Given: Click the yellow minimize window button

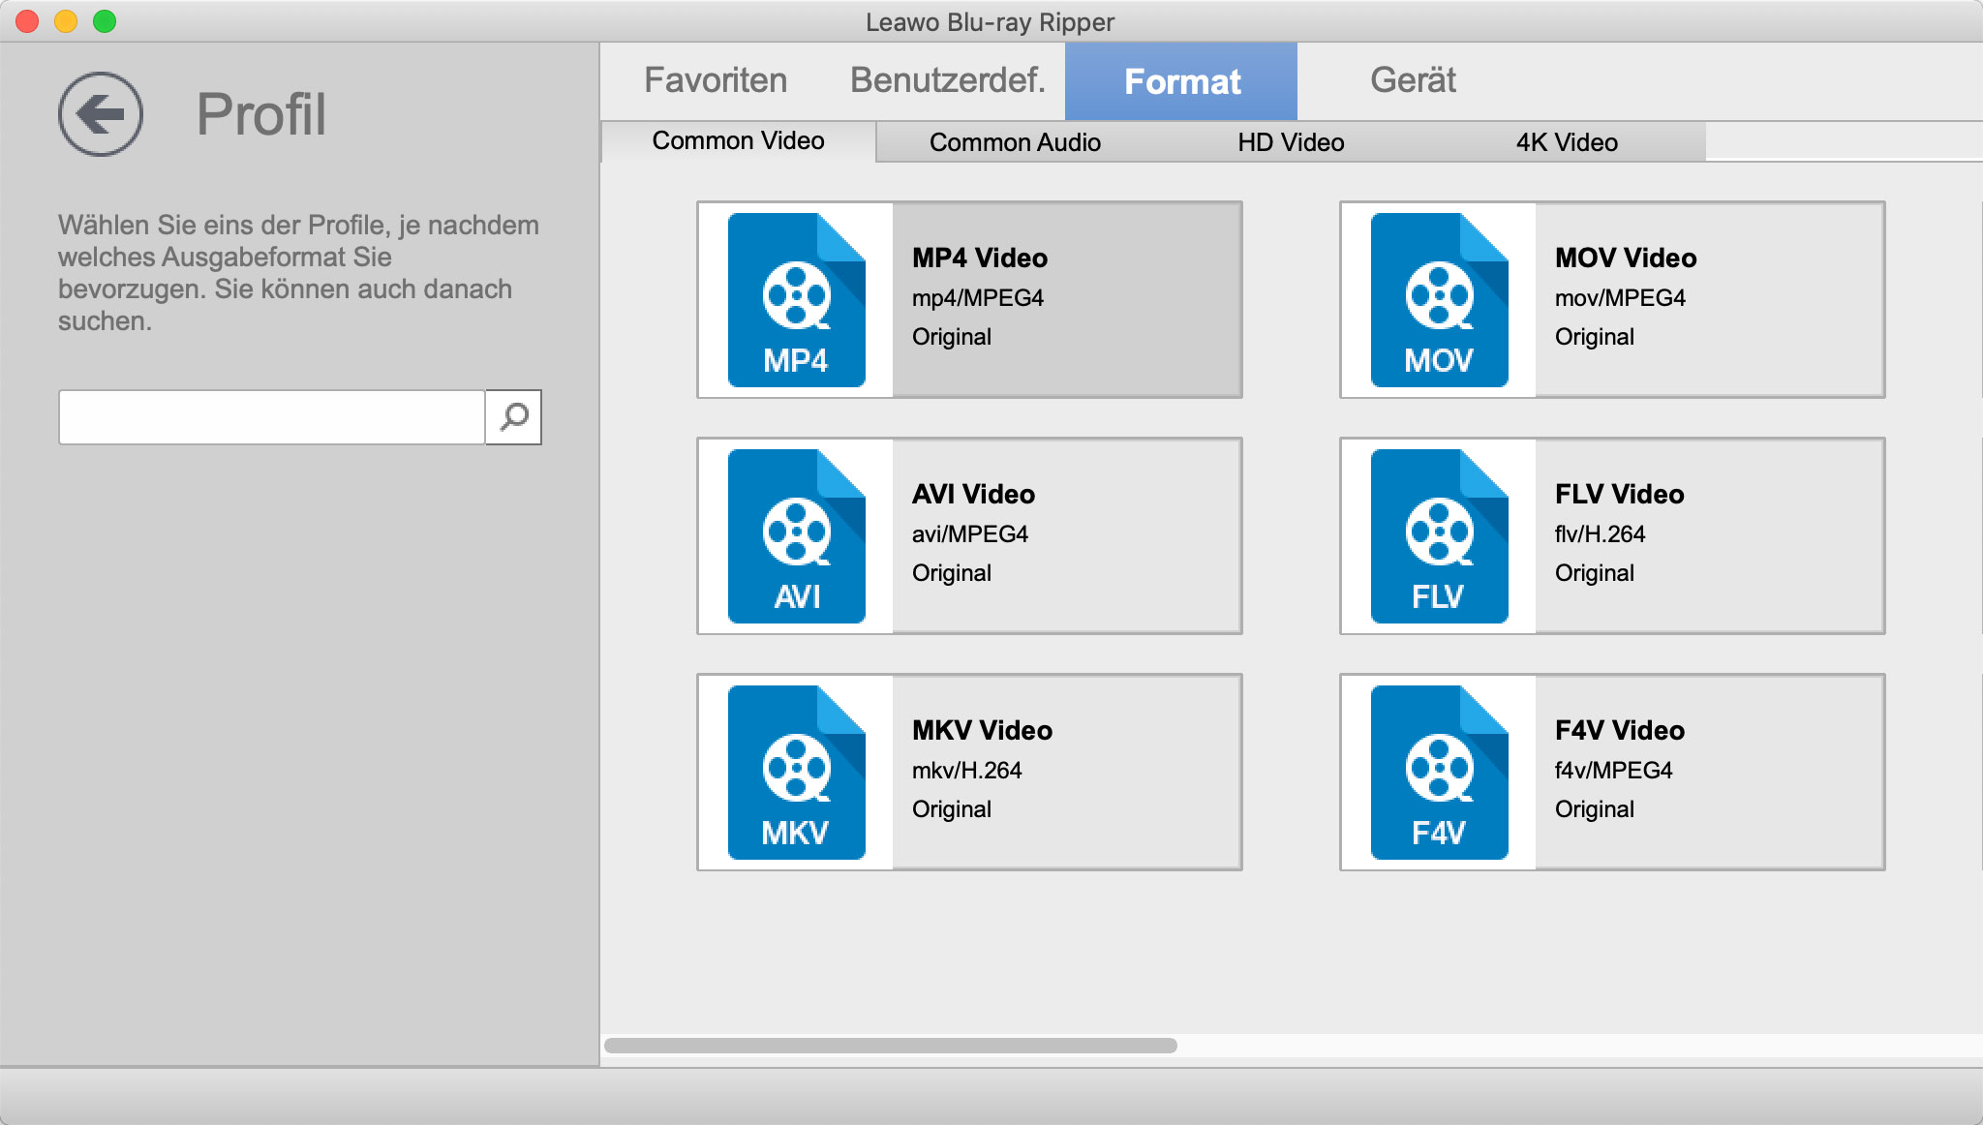Looking at the screenshot, I should click(66, 21).
